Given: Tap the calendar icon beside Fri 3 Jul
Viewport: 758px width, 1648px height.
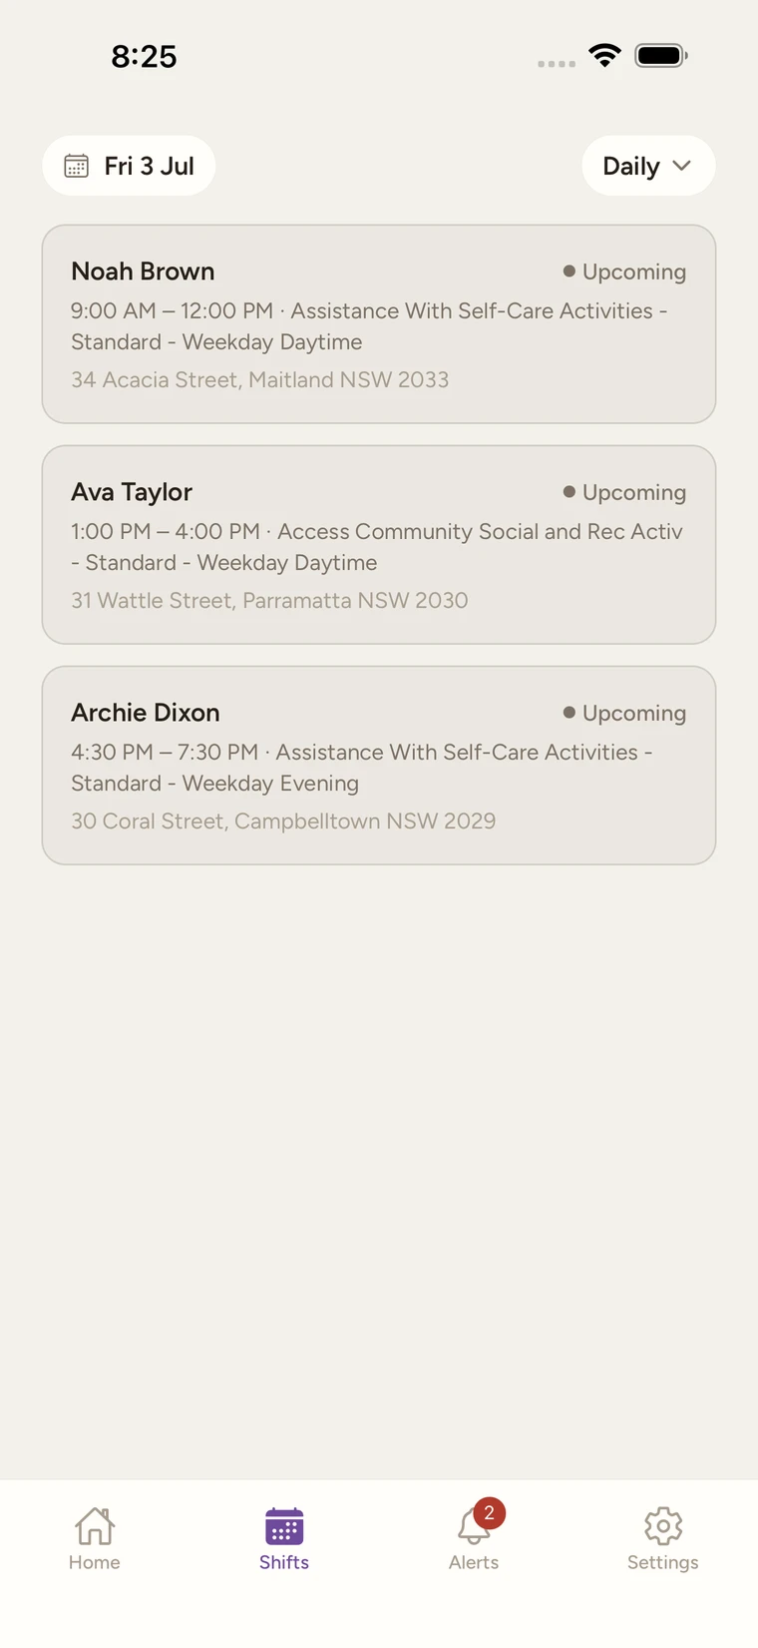Looking at the screenshot, I should point(77,166).
